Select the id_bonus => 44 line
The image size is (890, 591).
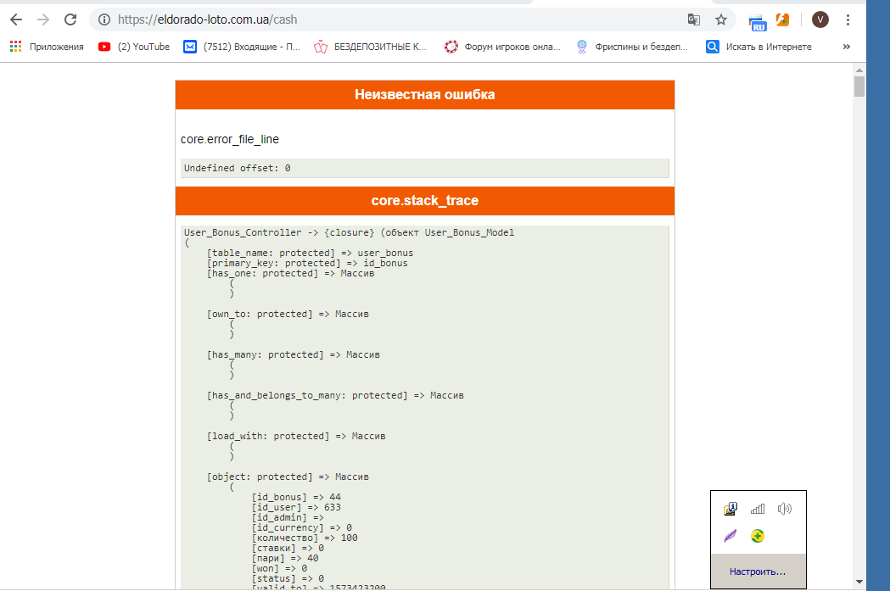point(296,498)
